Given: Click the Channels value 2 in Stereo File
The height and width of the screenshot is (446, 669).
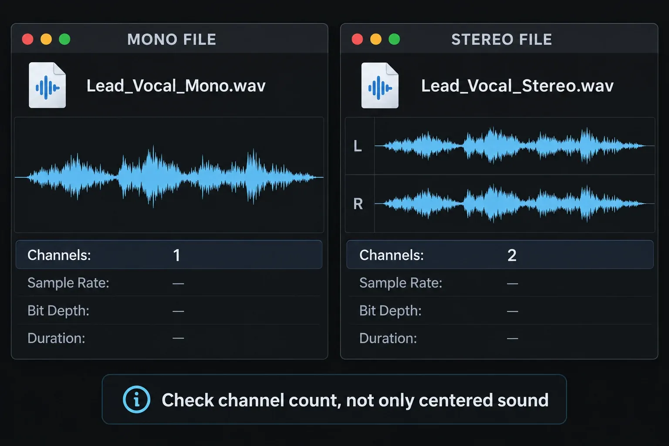Looking at the screenshot, I should (x=512, y=255).
